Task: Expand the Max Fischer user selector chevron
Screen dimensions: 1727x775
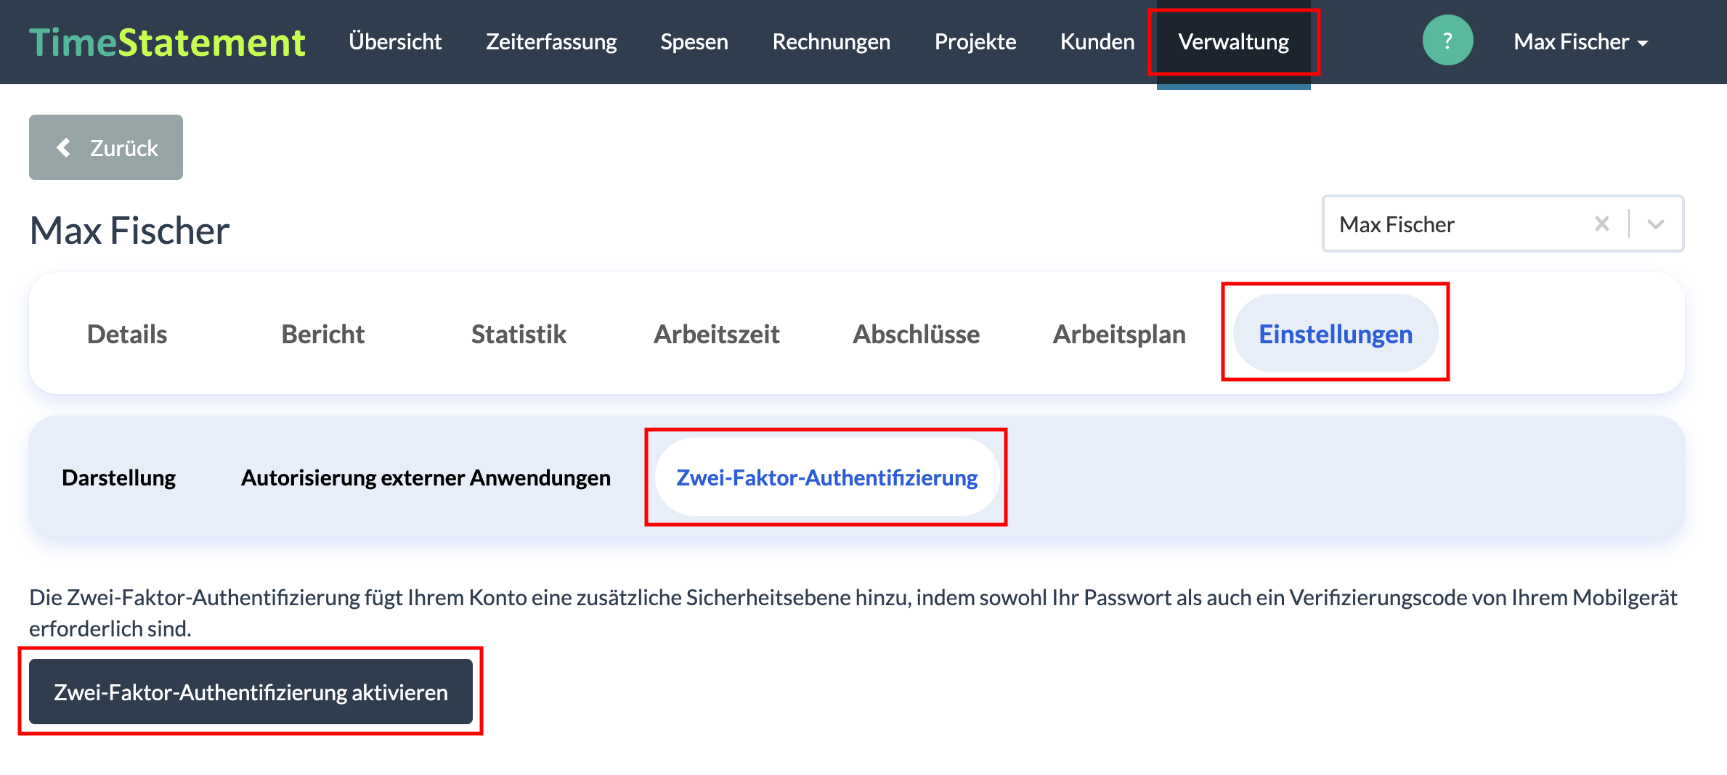Action: pyautogui.click(x=1655, y=224)
